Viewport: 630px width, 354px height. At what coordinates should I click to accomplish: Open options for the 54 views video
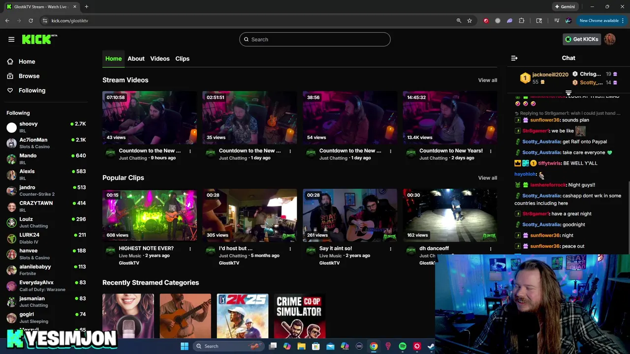[390, 151]
